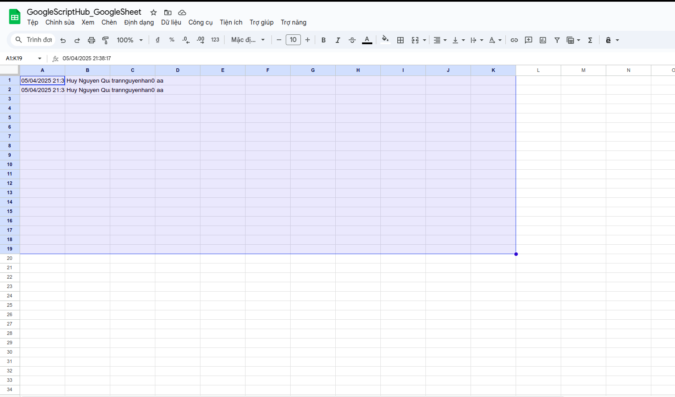This screenshot has width=675, height=397.
Task: Open the input tools ê dropdown
Action: point(612,40)
